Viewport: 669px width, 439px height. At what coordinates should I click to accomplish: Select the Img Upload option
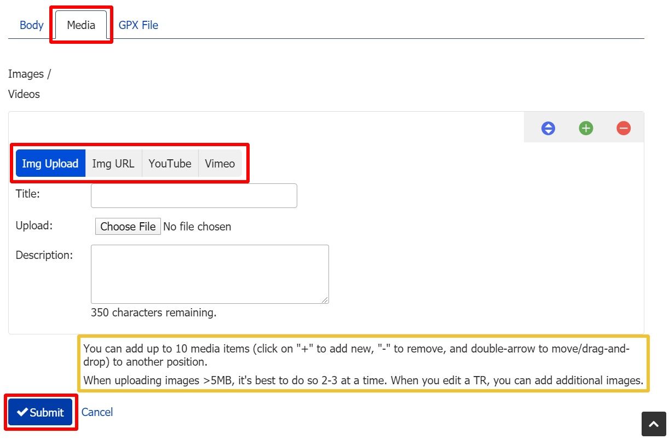[x=50, y=163]
